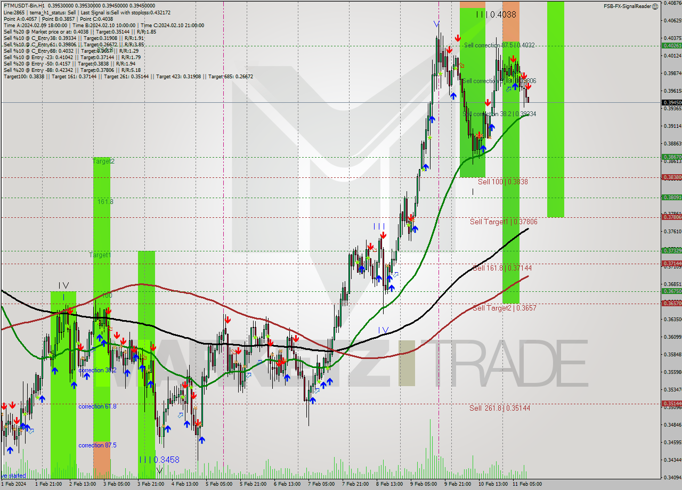682x490 pixels.
Task: Click the green price tag 0.40261
Action: tap(671, 46)
